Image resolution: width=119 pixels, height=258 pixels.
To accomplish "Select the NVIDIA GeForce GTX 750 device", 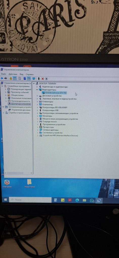I will point(56,93).
